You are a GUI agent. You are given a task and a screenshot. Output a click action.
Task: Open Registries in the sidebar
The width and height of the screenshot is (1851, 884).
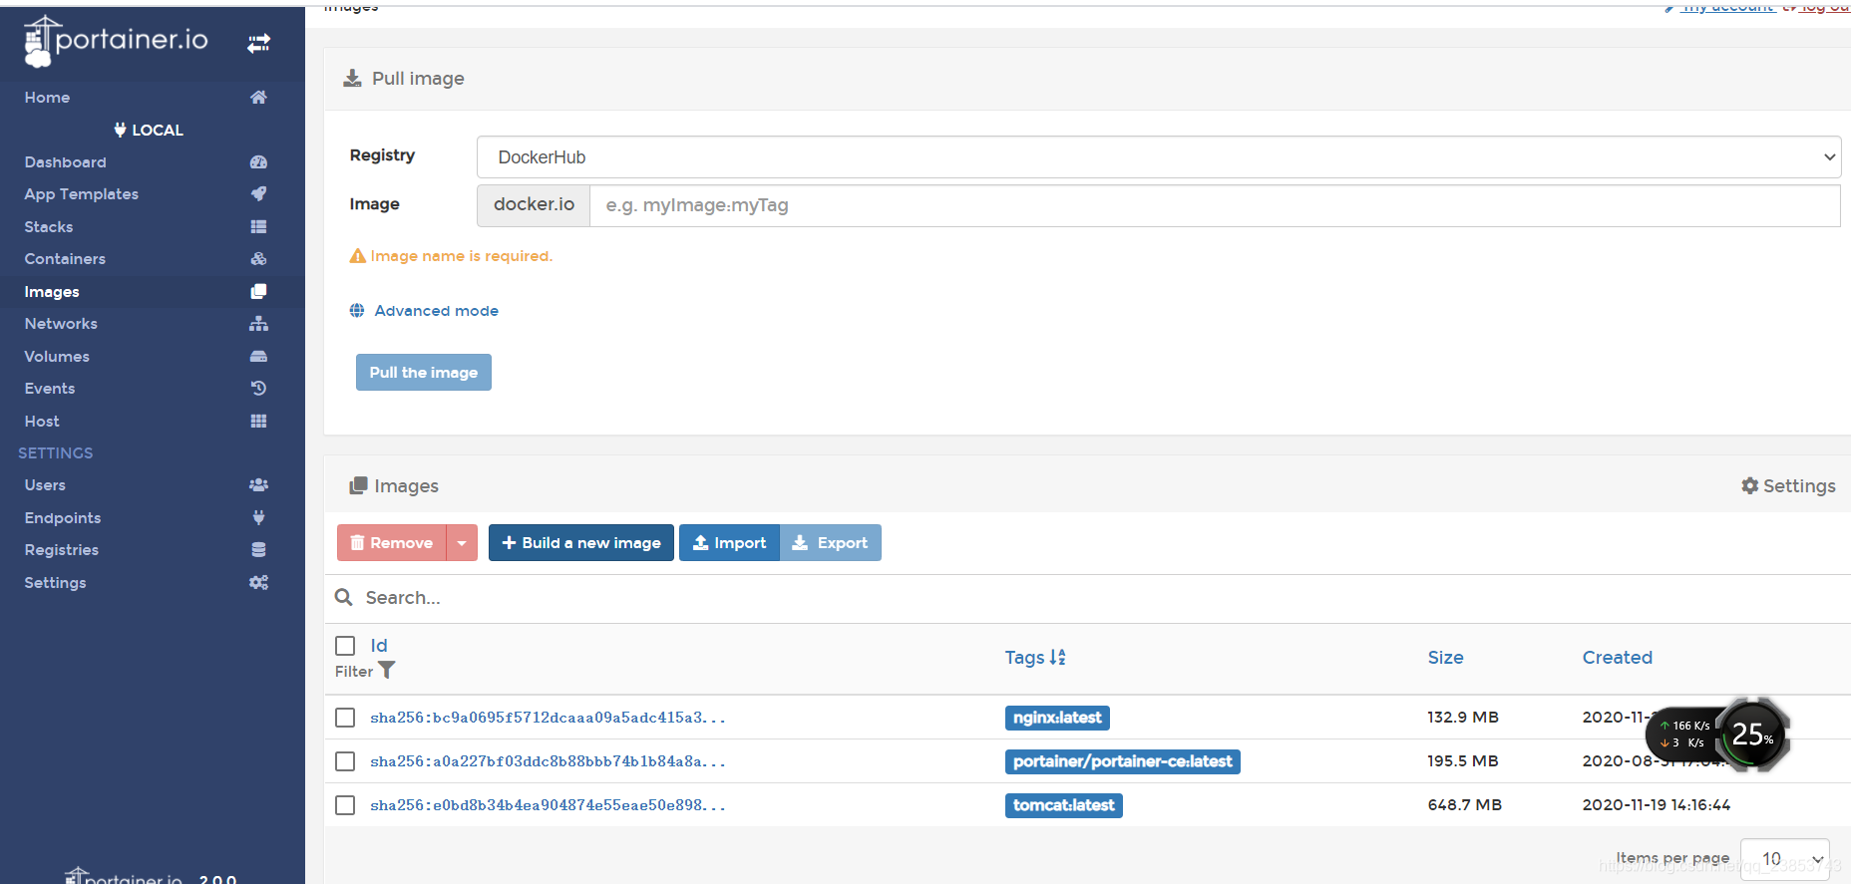tap(62, 549)
